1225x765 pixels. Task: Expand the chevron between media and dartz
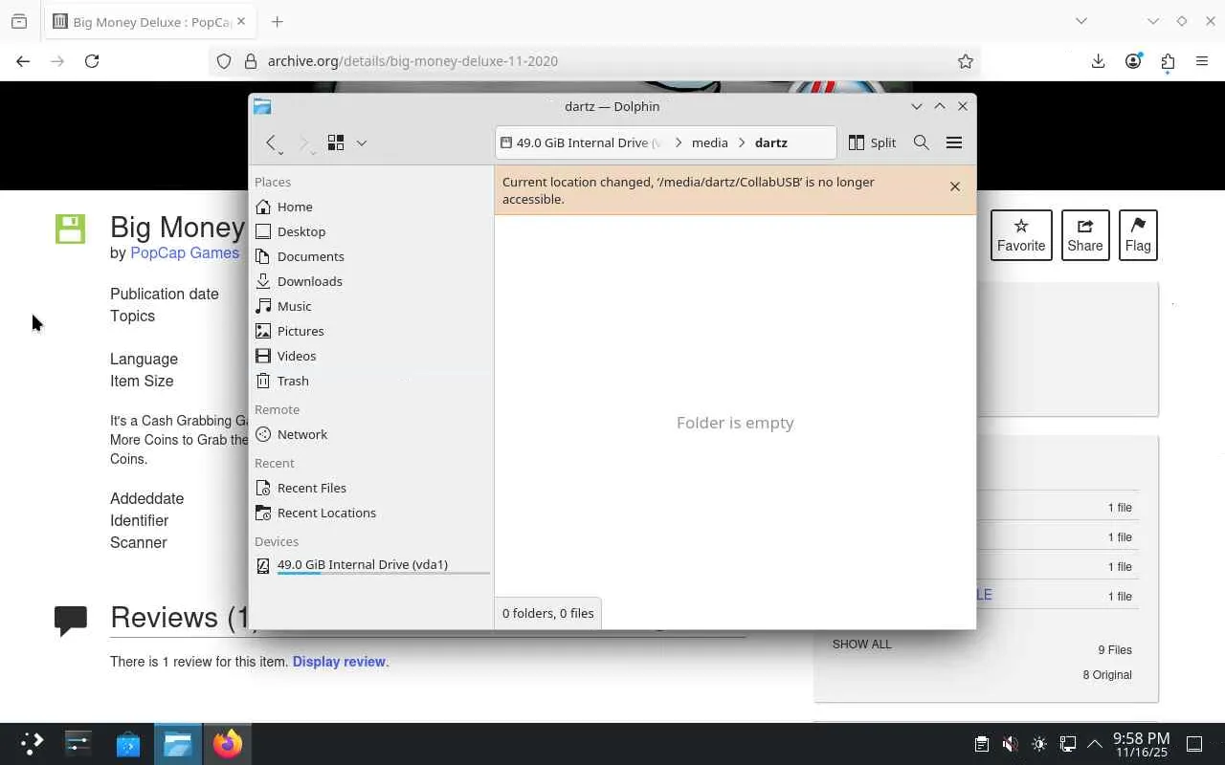[x=742, y=142]
